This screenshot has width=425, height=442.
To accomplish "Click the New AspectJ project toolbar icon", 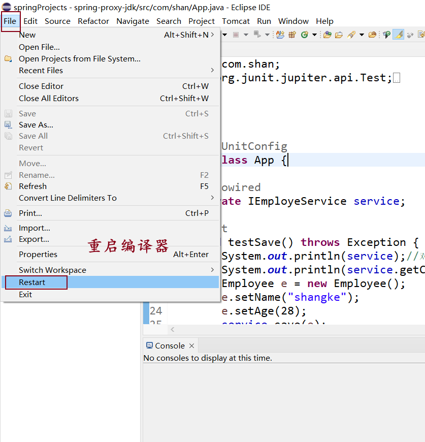I will point(280,35).
